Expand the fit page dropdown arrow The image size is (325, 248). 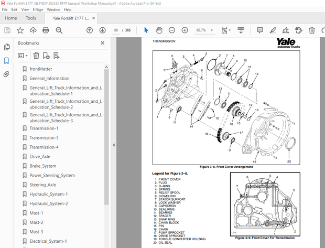tap(230, 30)
